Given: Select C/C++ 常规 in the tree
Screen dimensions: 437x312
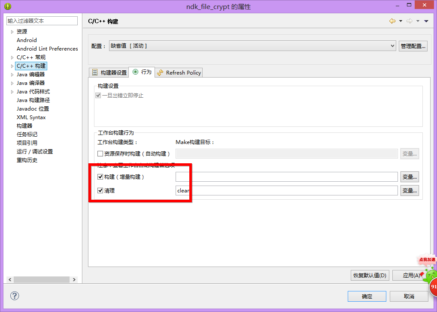Looking at the screenshot, I should 31,57.
